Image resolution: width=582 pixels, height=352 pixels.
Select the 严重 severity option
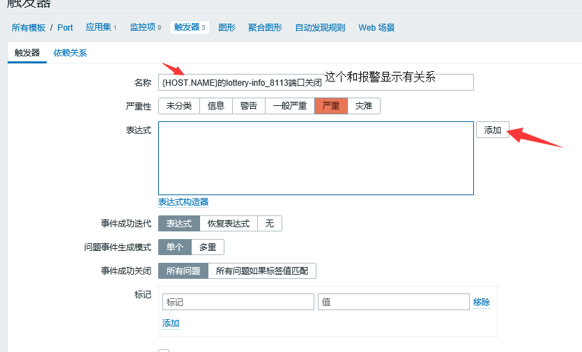(x=330, y=106)
